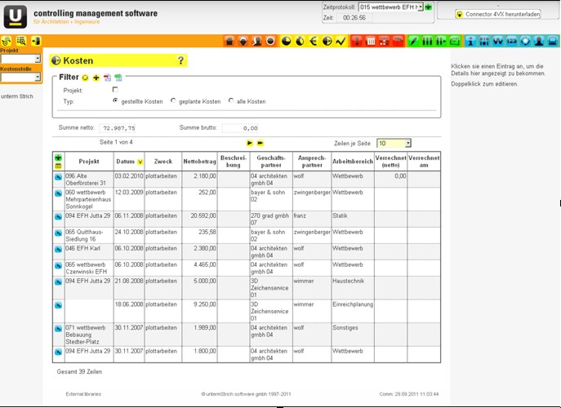Select the '071 wettbewerb Bebauung Stedter-Platz' cell
Screen dimensions: 561x408
coord(89,335)
